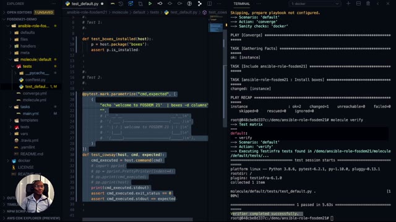396x222 pixels.
Task: Expand the docker folder chevron
Action: point(8,160)
